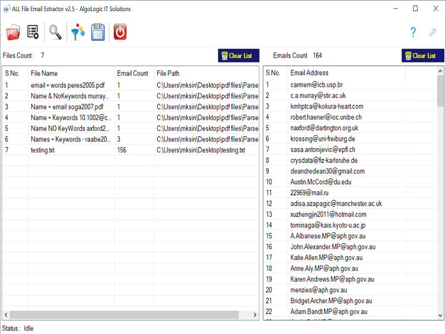Click the red power exit icon

tap(120, 33)
